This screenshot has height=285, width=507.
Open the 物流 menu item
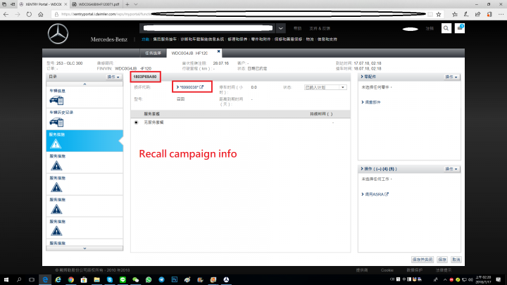pos(310,39)
